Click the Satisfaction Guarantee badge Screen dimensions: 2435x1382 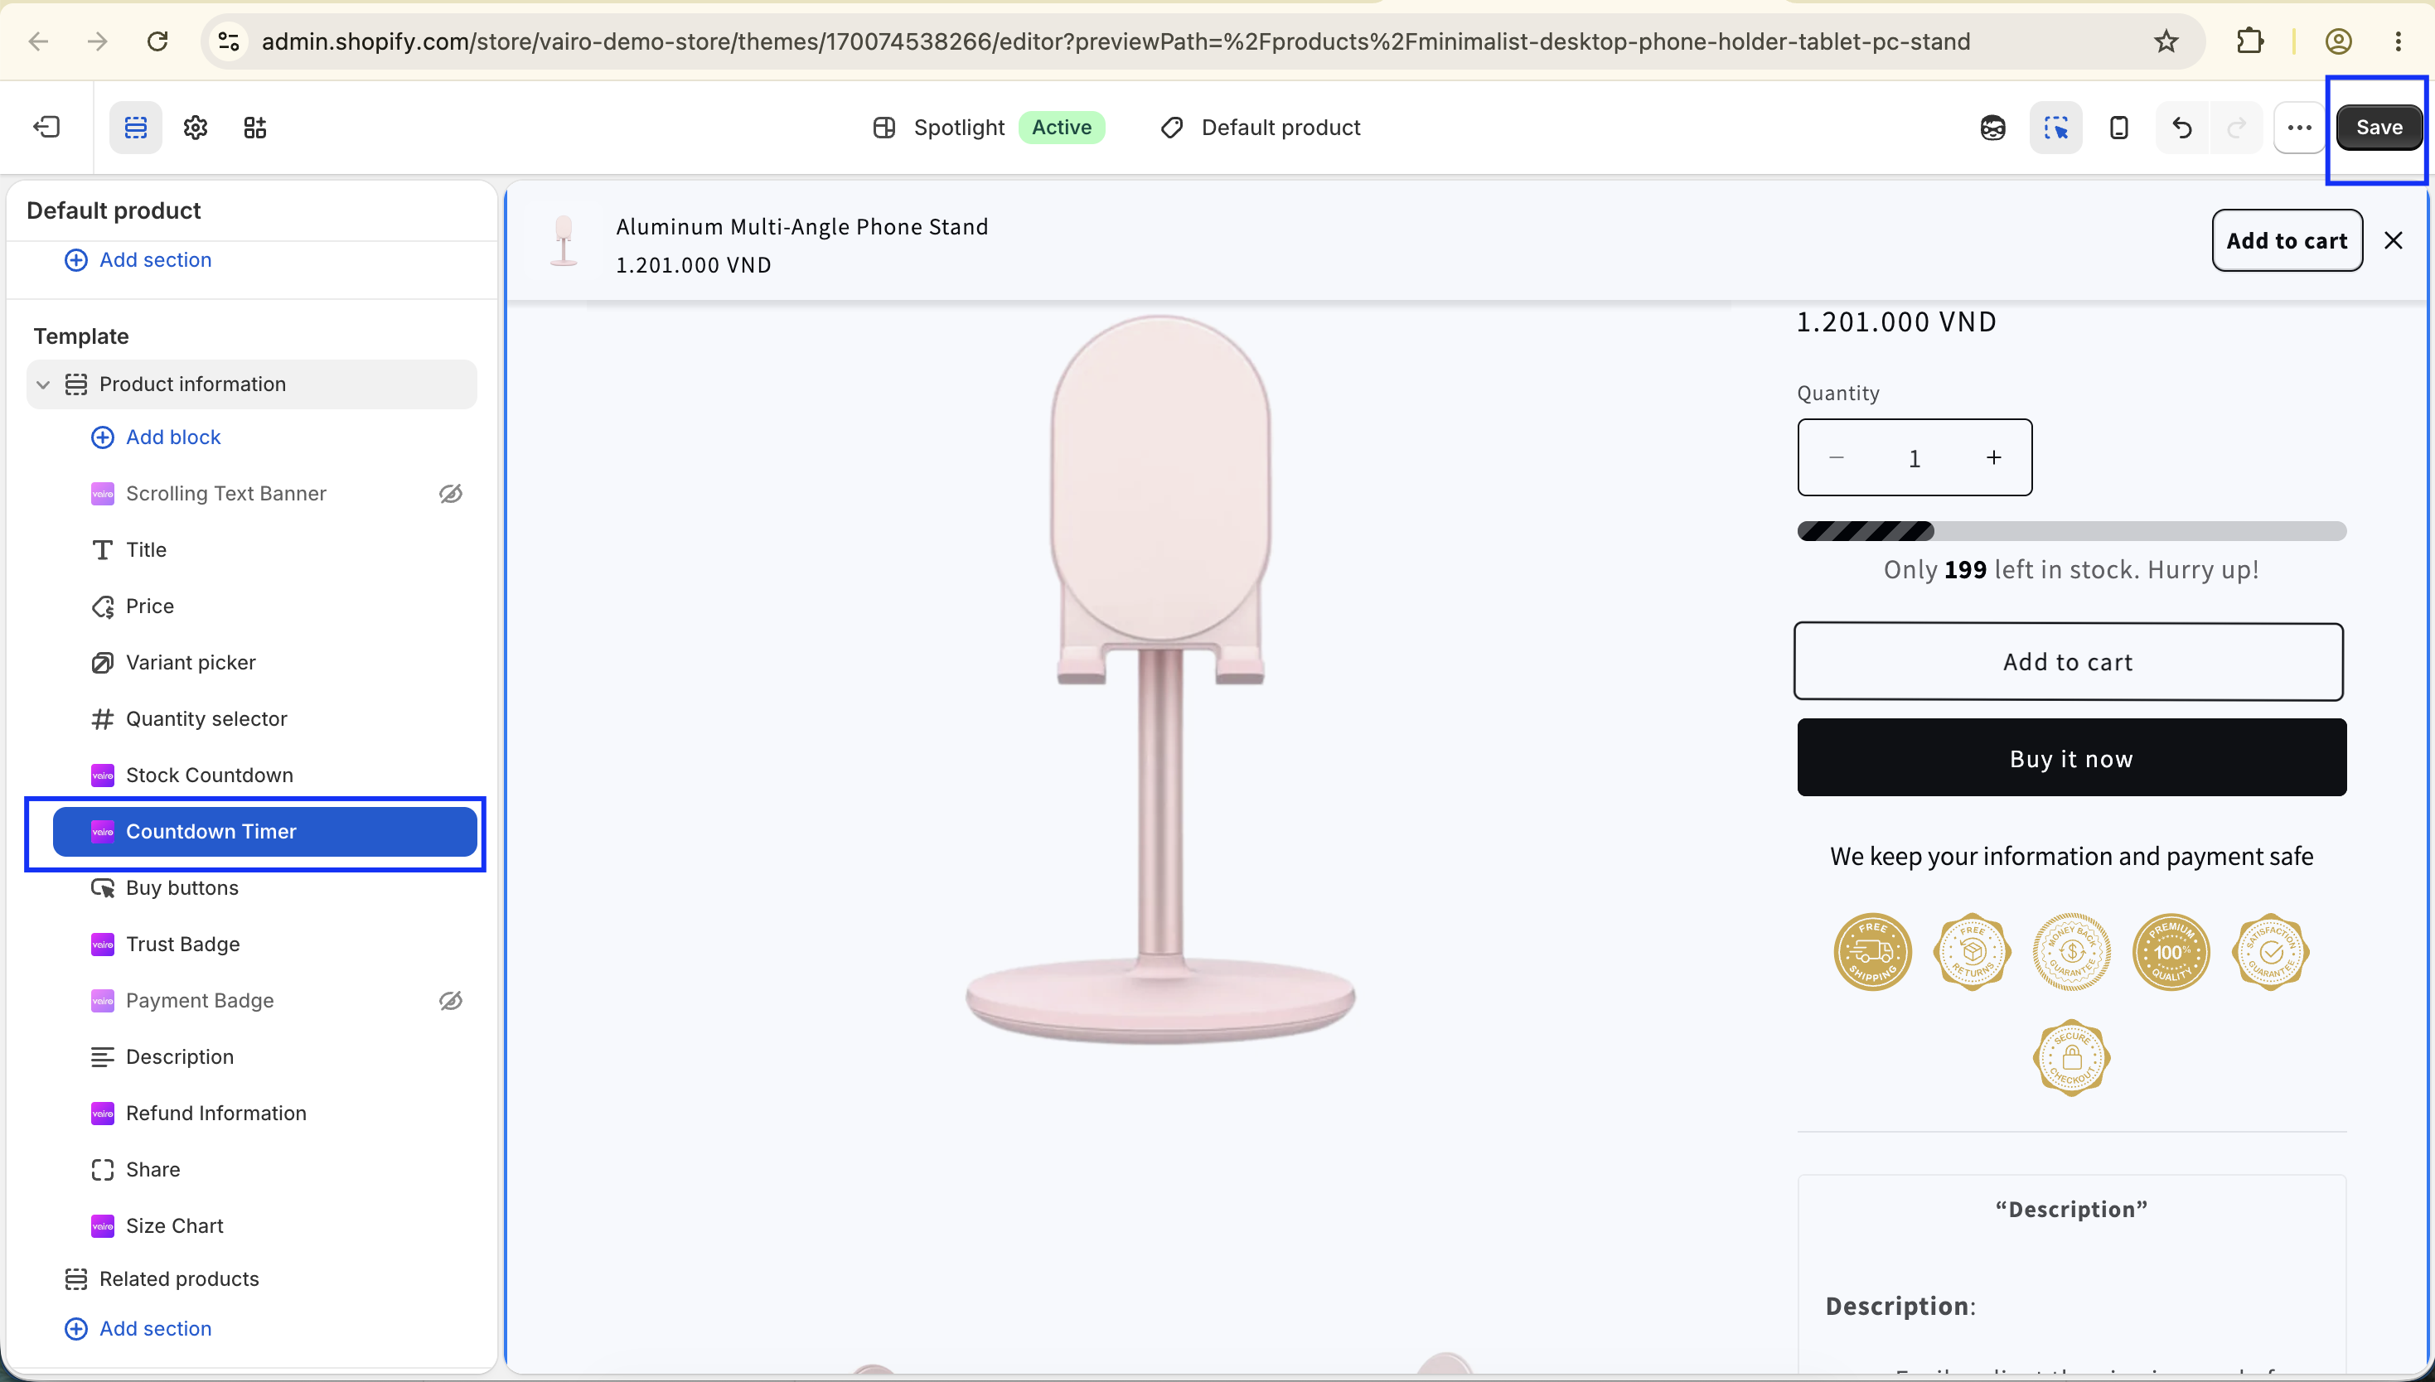pyautogui.click(x=2271, y=952)
